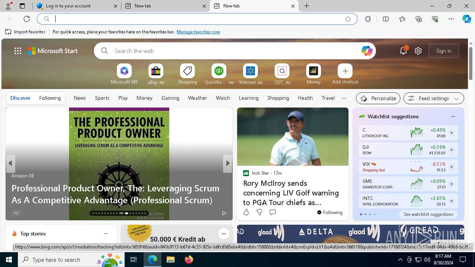Open the Weather category

[x=197, y=98]
